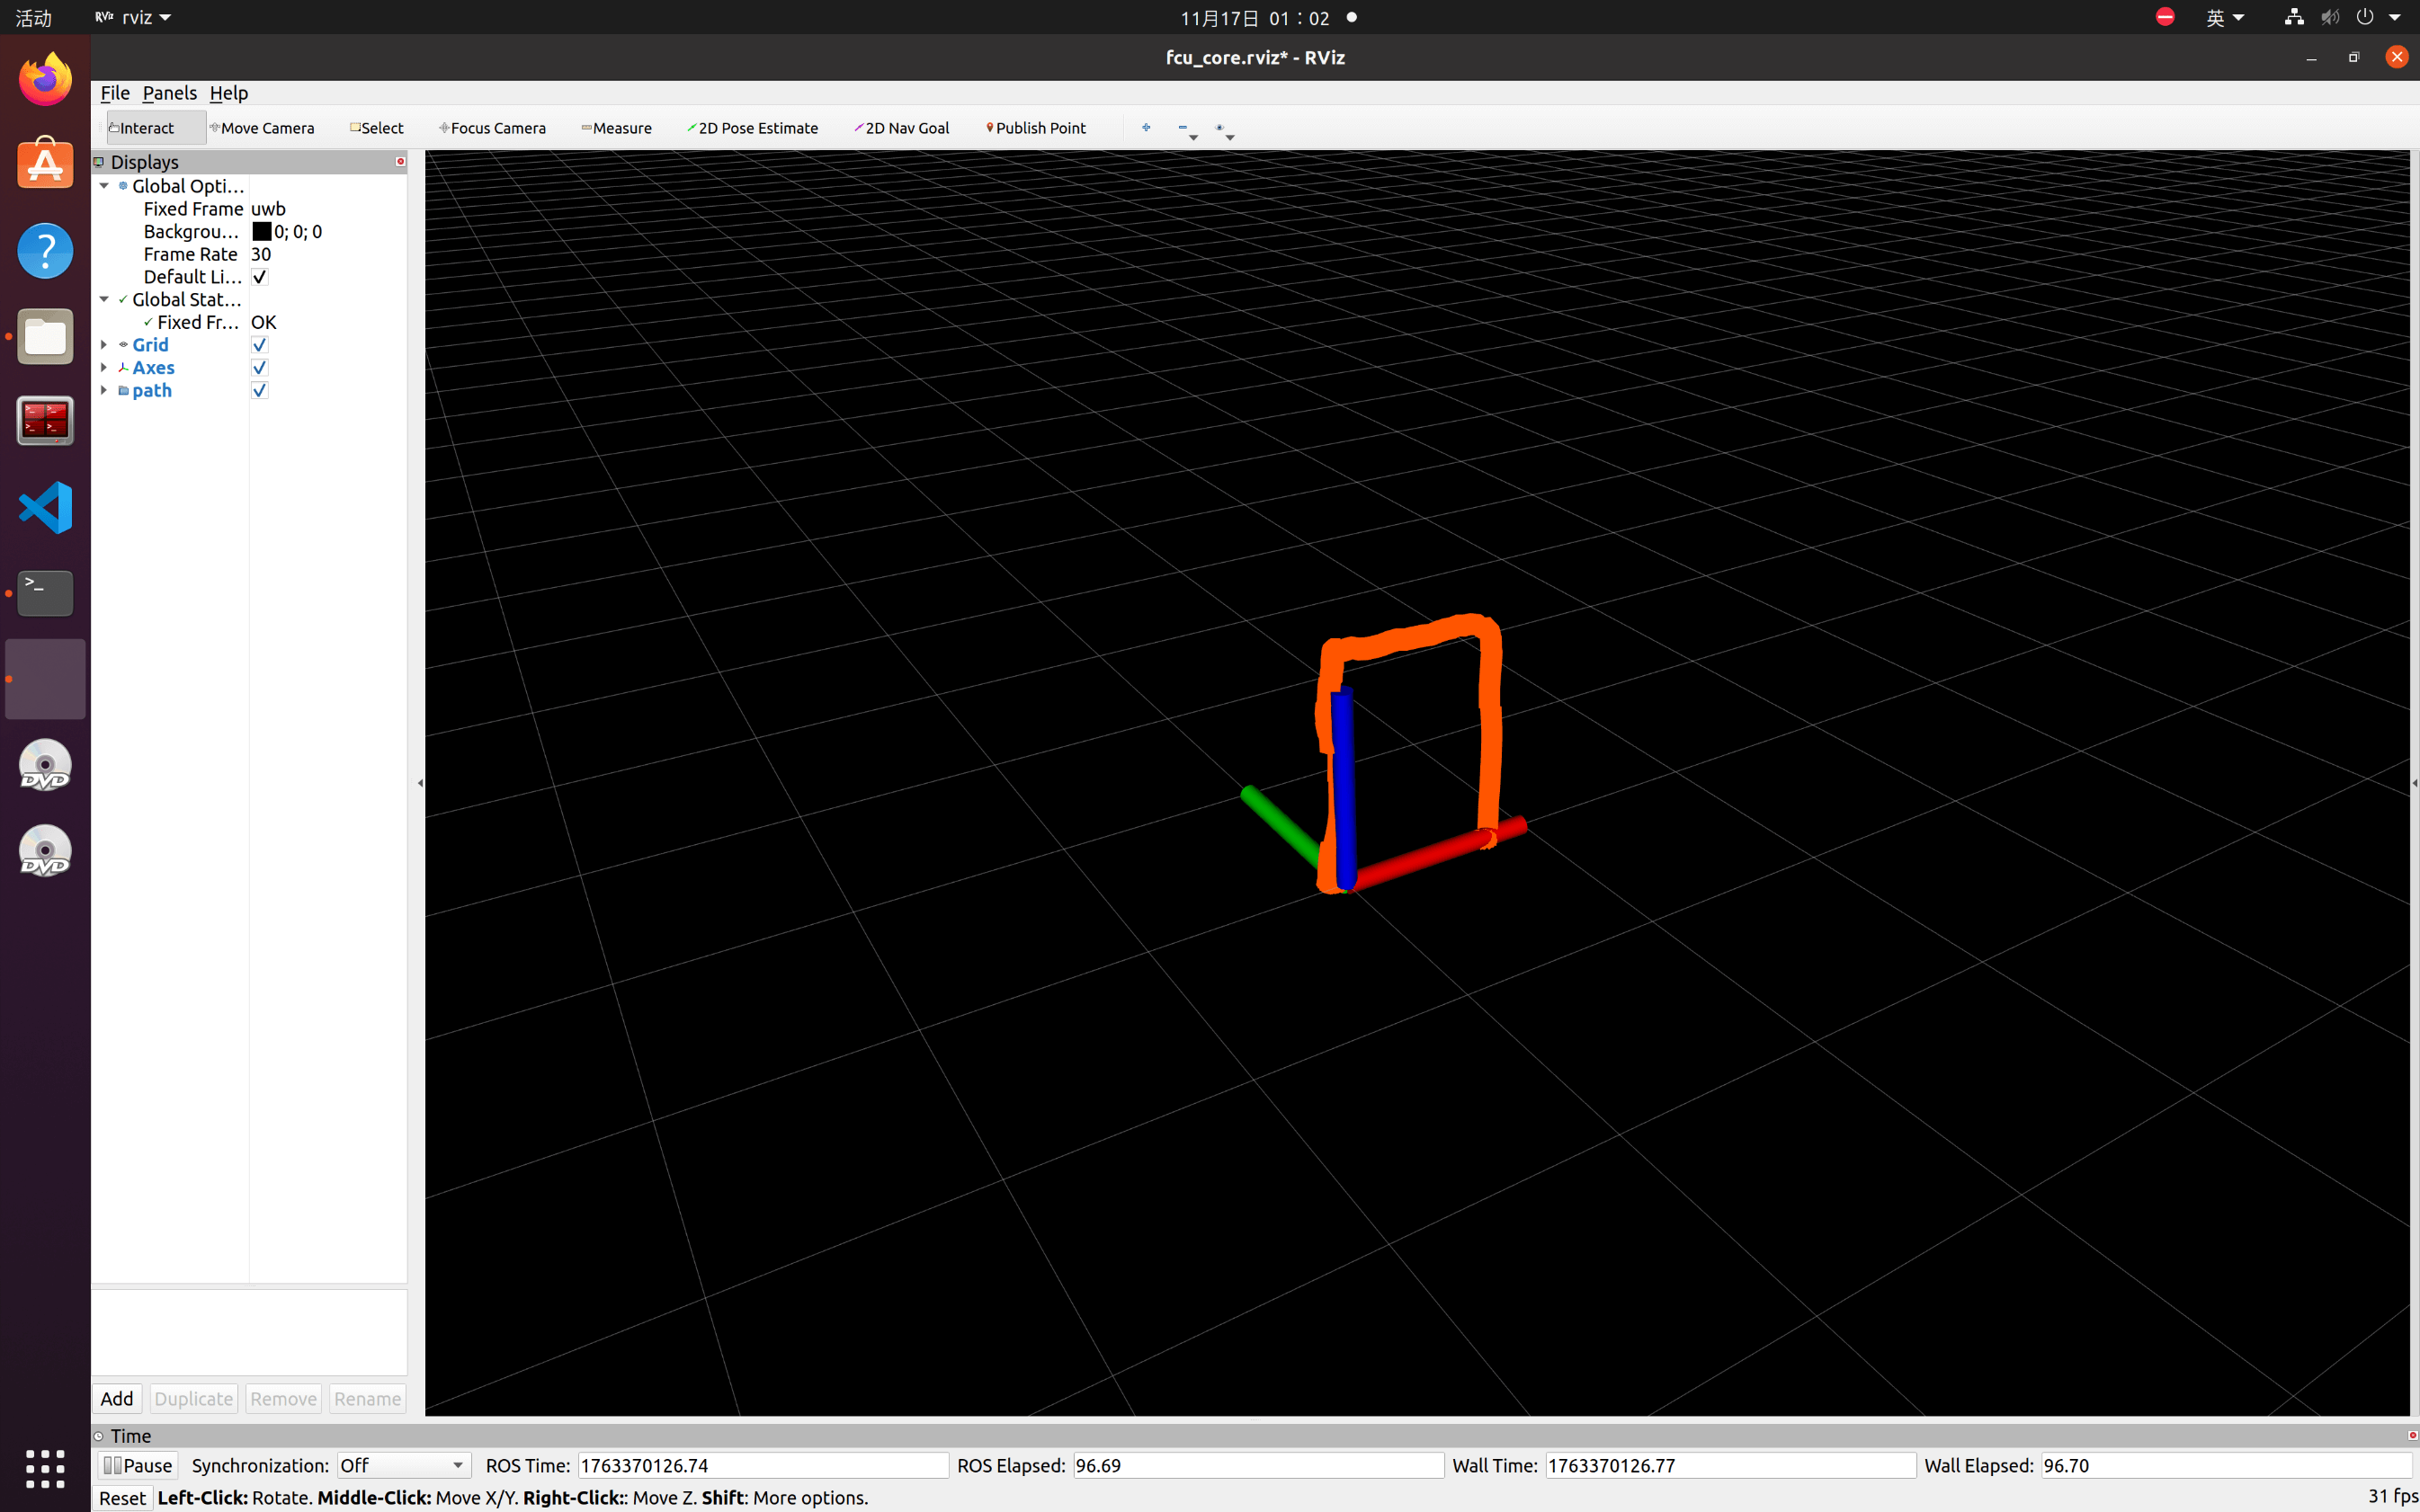The image size is (2420, 1512).
Task: Click the ROS Elapsed field
Action: pos(1258,1465)
